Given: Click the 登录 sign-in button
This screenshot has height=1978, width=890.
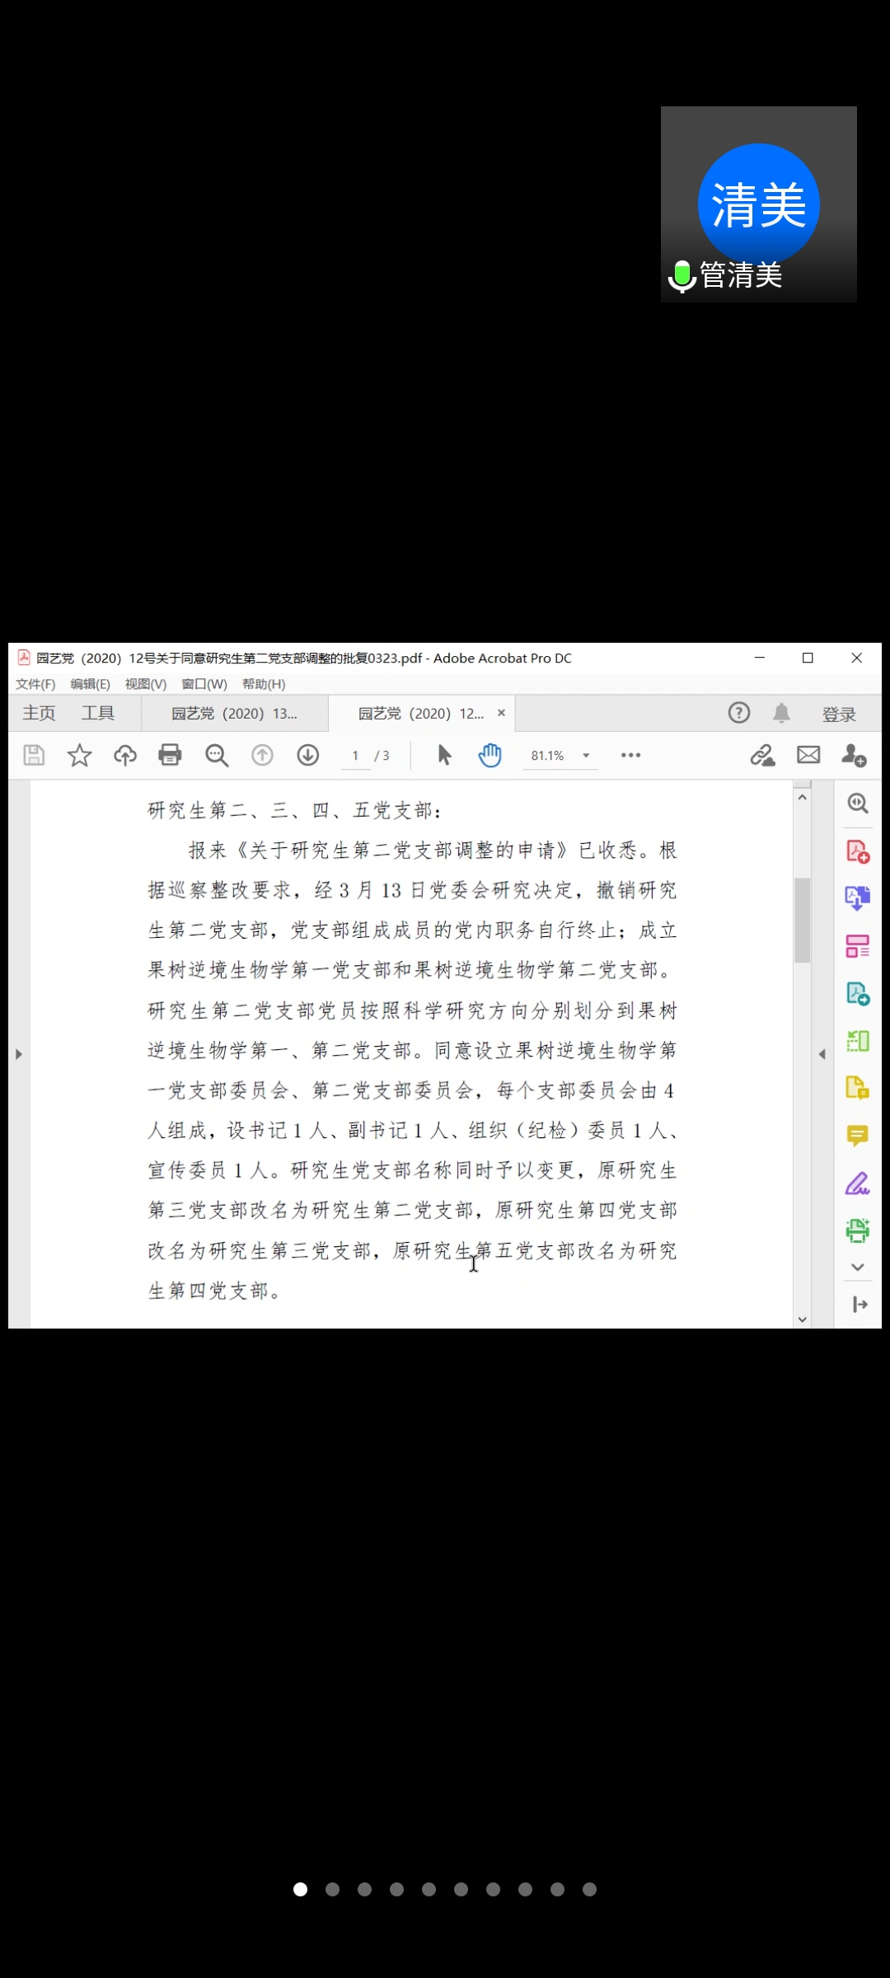Looking at the screenshot, I should point(839,715).
